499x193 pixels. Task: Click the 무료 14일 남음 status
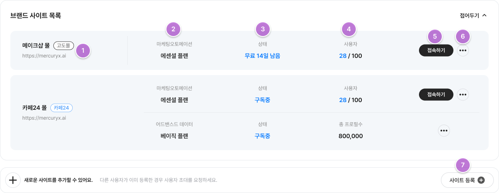click(x=262, y=55)
